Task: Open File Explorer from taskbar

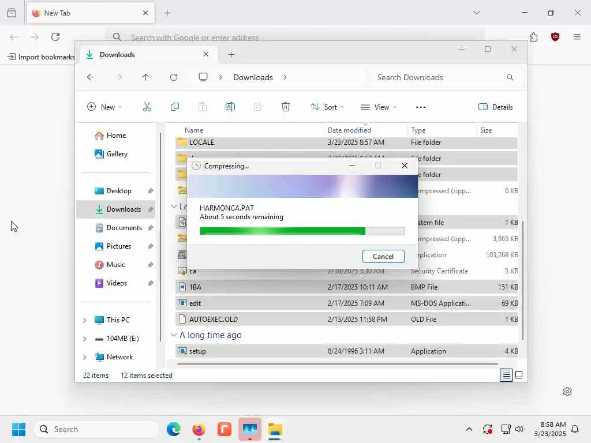Action: pos(275,429)
